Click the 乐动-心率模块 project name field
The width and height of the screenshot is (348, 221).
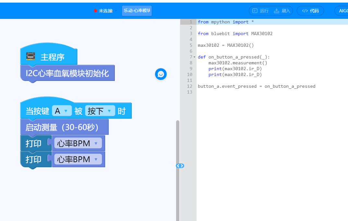137,11
